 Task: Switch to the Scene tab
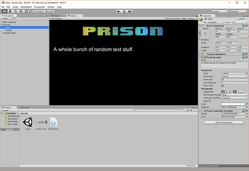(55, 16)
